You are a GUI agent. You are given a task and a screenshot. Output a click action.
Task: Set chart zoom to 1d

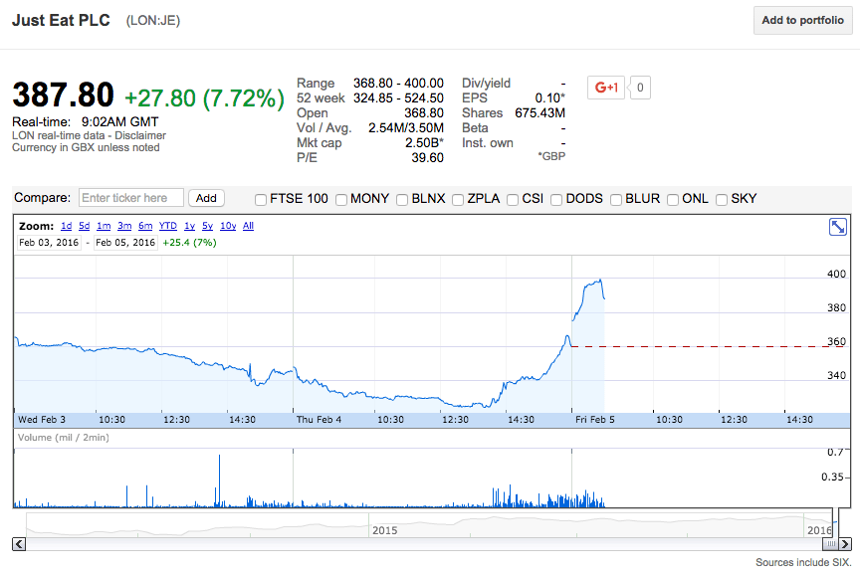pos(66,226)
